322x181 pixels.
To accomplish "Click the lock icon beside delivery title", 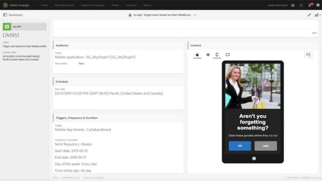I will (x=130, y=15).
